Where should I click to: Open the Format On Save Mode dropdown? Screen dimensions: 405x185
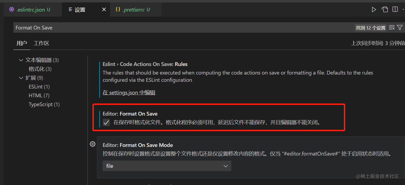(x=167, y=166)
